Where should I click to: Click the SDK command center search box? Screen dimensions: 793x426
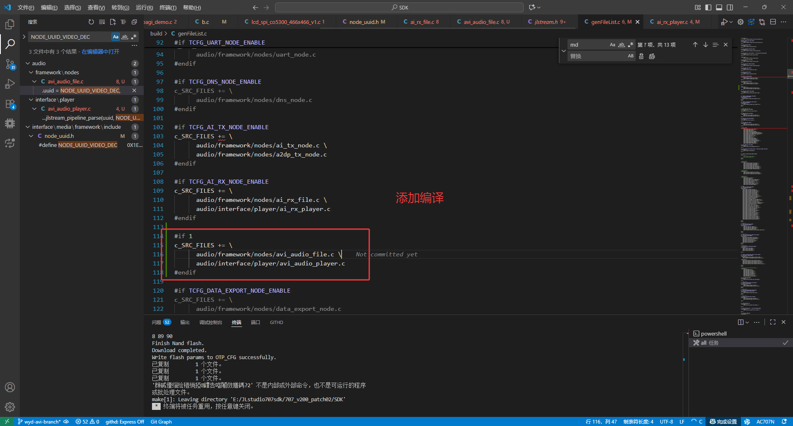399,7
